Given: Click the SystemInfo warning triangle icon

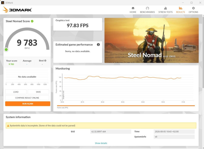Looking at the screenshot, I should (x=8, y=126).
